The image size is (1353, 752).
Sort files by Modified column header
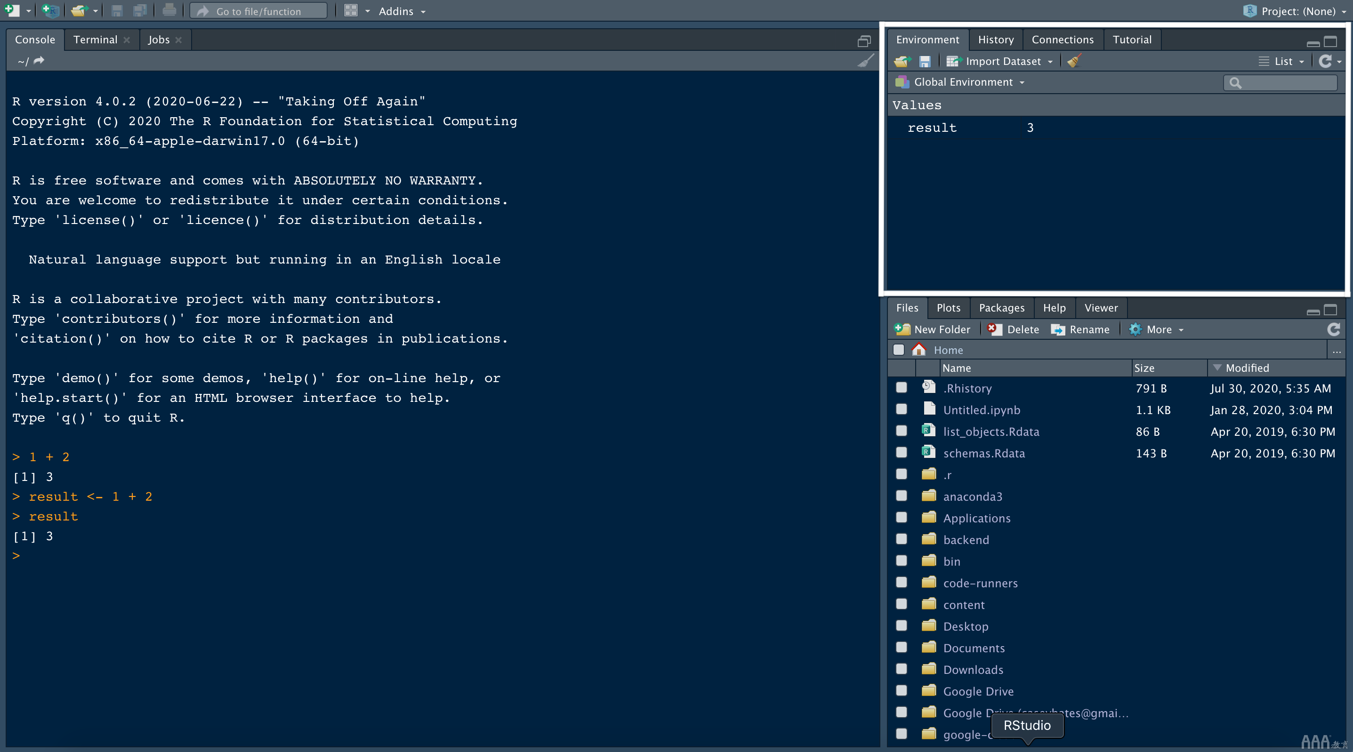click(1276, 368)
